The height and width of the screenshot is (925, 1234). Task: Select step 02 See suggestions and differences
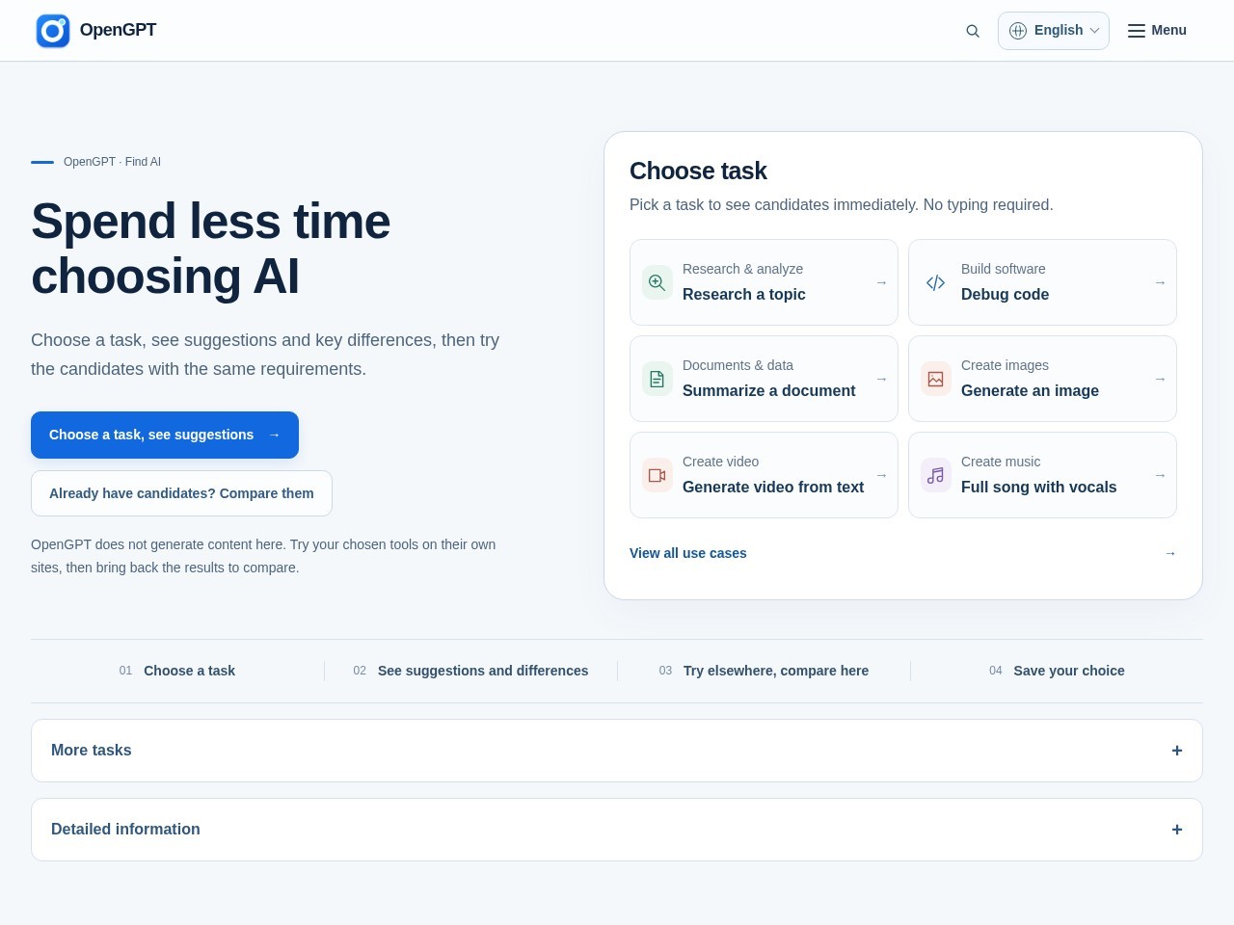(470, 671)
